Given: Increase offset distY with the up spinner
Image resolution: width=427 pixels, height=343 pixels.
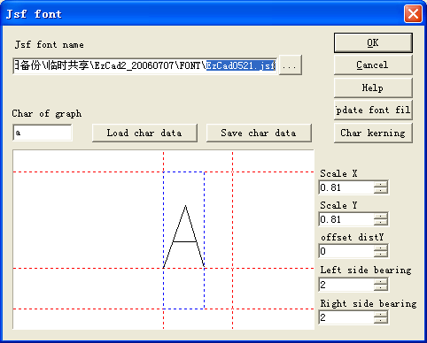Looking at the screenshot, I should pyautogui.click(x=381, y=248).
